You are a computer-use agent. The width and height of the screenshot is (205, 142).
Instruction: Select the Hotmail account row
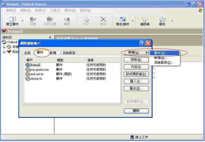click(x=72, y=65)
